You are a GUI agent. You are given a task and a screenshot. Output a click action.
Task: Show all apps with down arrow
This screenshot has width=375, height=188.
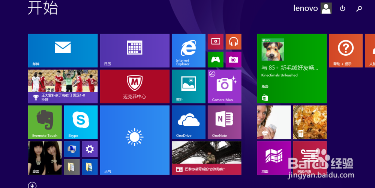pos(32,185)
